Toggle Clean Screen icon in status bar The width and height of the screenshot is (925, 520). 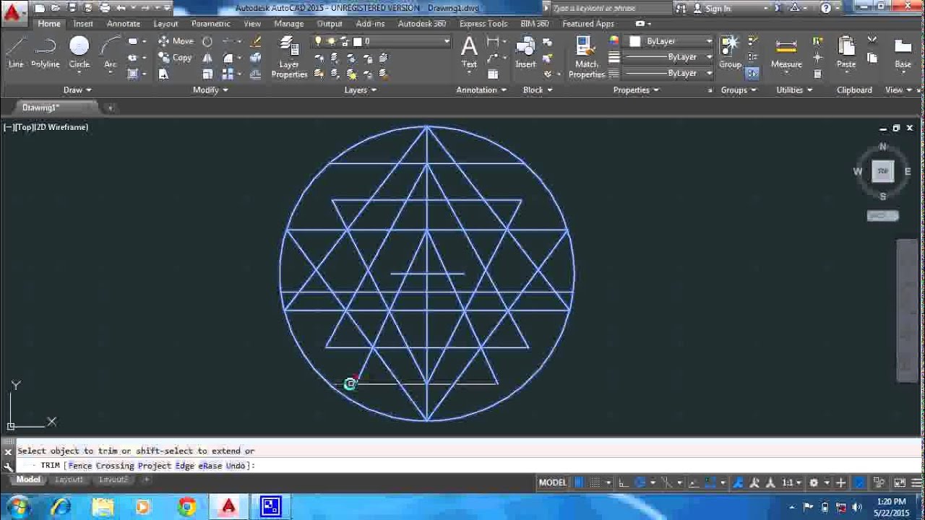(x=899, y=482)
